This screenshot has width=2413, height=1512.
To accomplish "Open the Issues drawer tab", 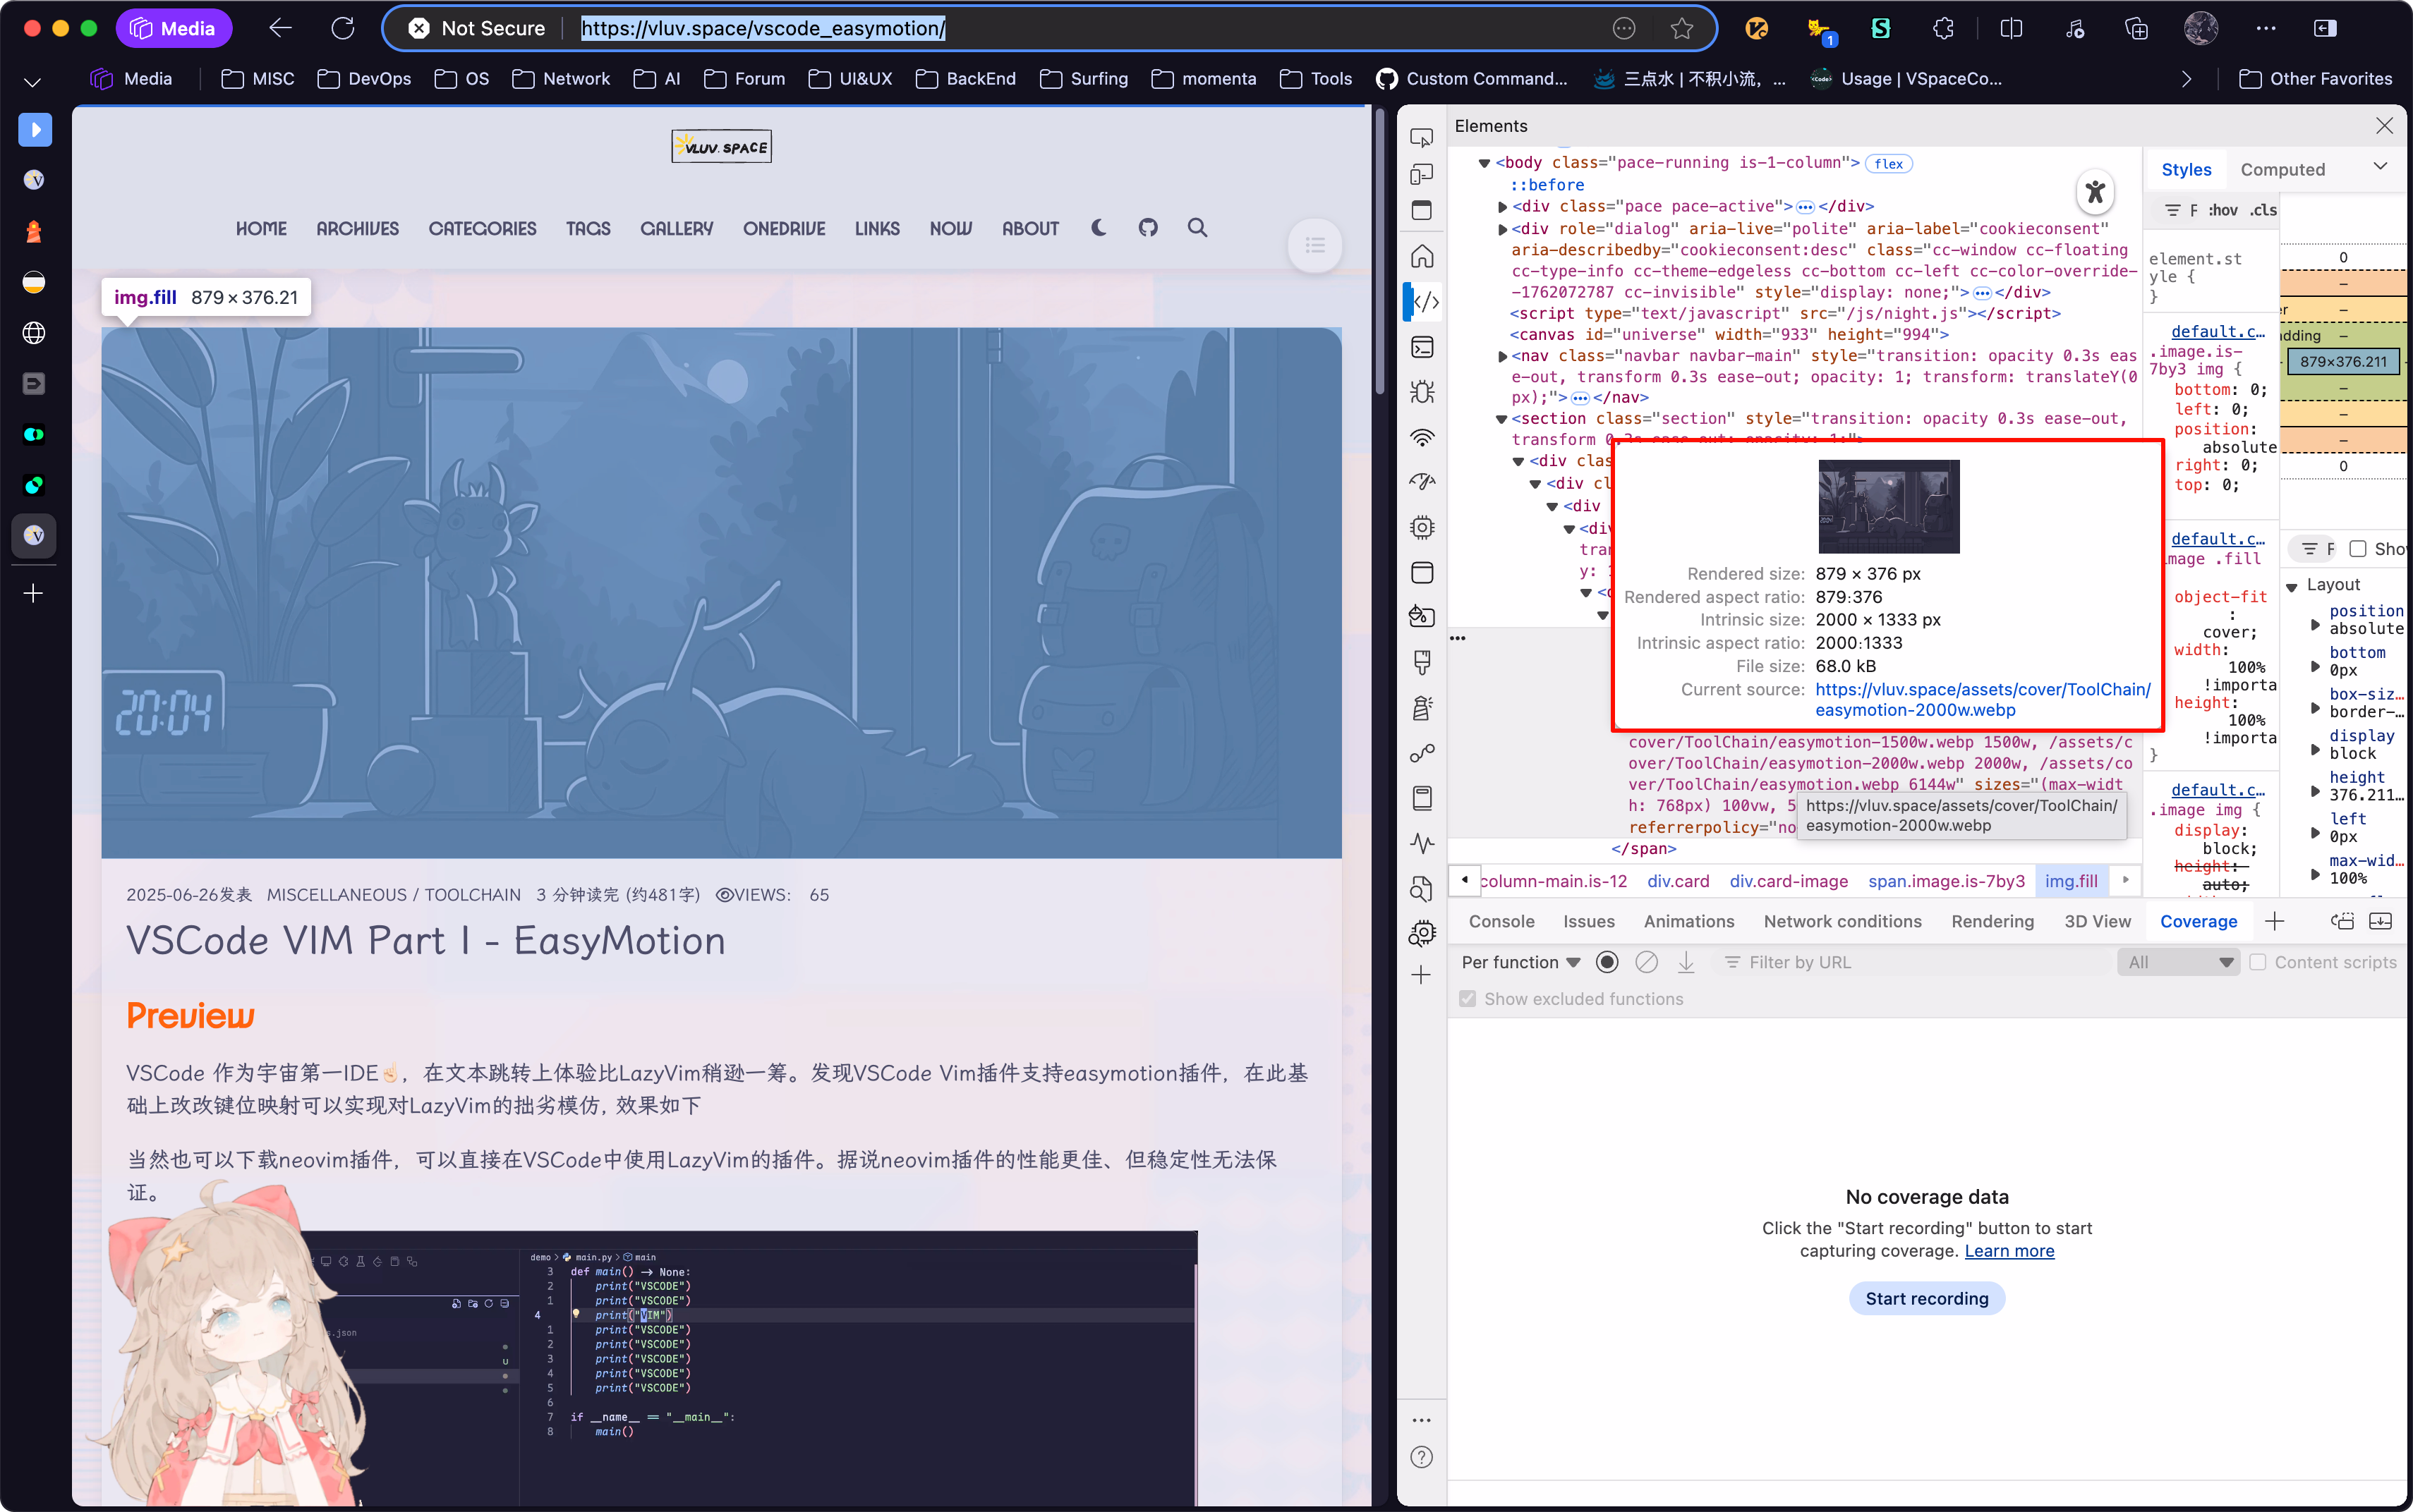I will point(1589,921).
